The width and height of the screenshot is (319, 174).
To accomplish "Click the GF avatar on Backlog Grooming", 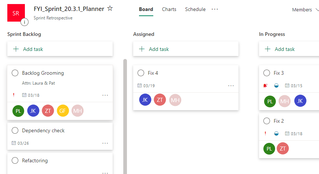I will (63, 111).
